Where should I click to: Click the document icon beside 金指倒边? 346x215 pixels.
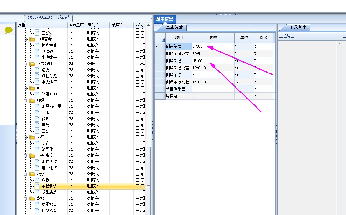37,186
